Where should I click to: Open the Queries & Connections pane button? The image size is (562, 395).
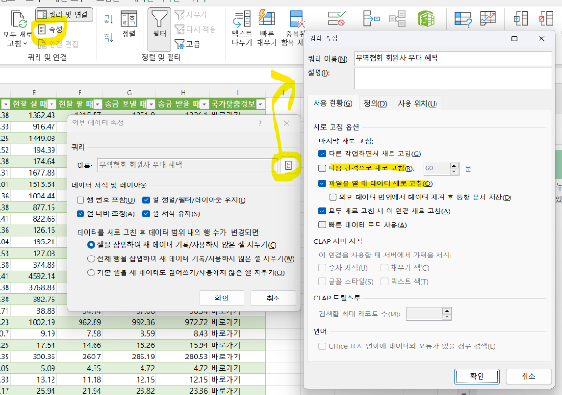click(x=64, y=15)
